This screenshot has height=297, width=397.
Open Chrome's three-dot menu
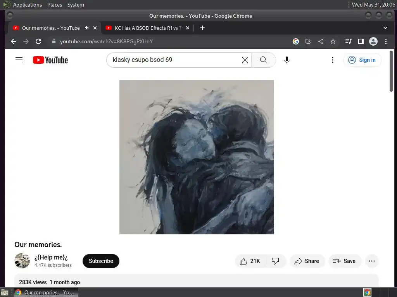386,41
